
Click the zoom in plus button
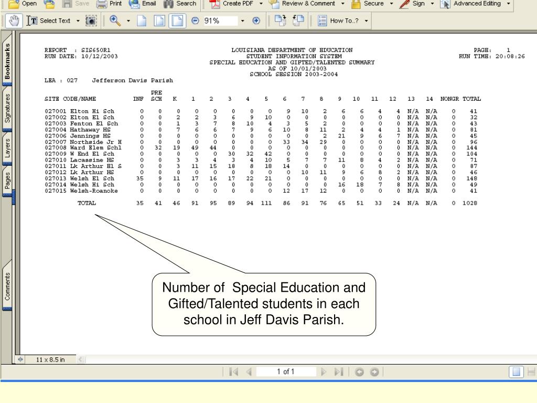[x=256, y=21]
